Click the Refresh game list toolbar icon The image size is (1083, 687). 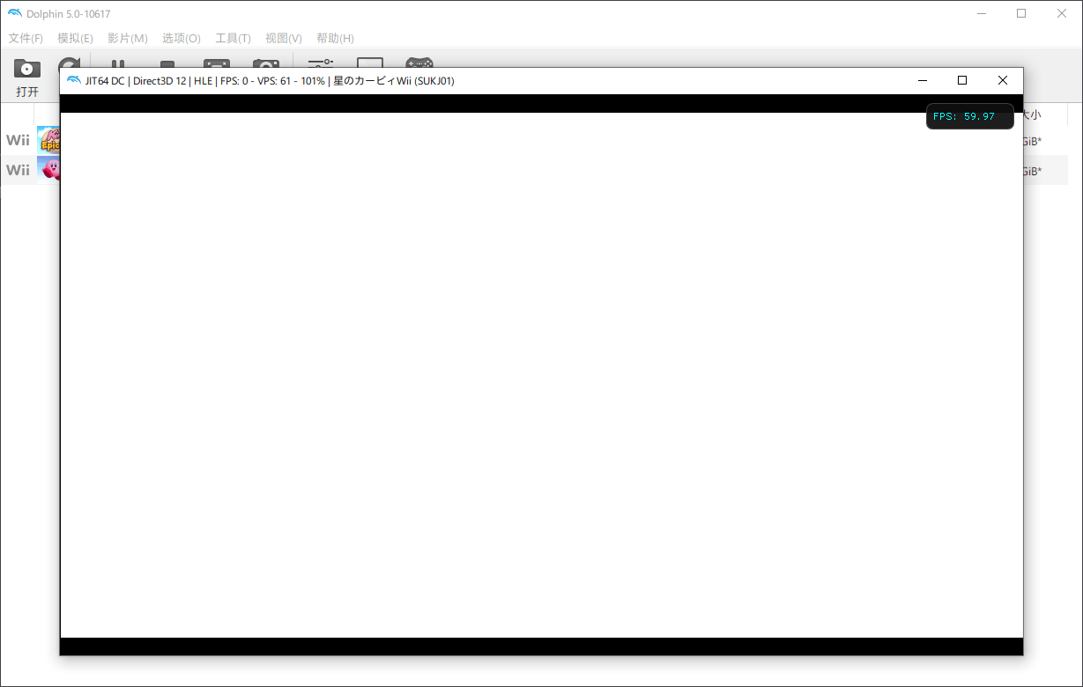69,63
